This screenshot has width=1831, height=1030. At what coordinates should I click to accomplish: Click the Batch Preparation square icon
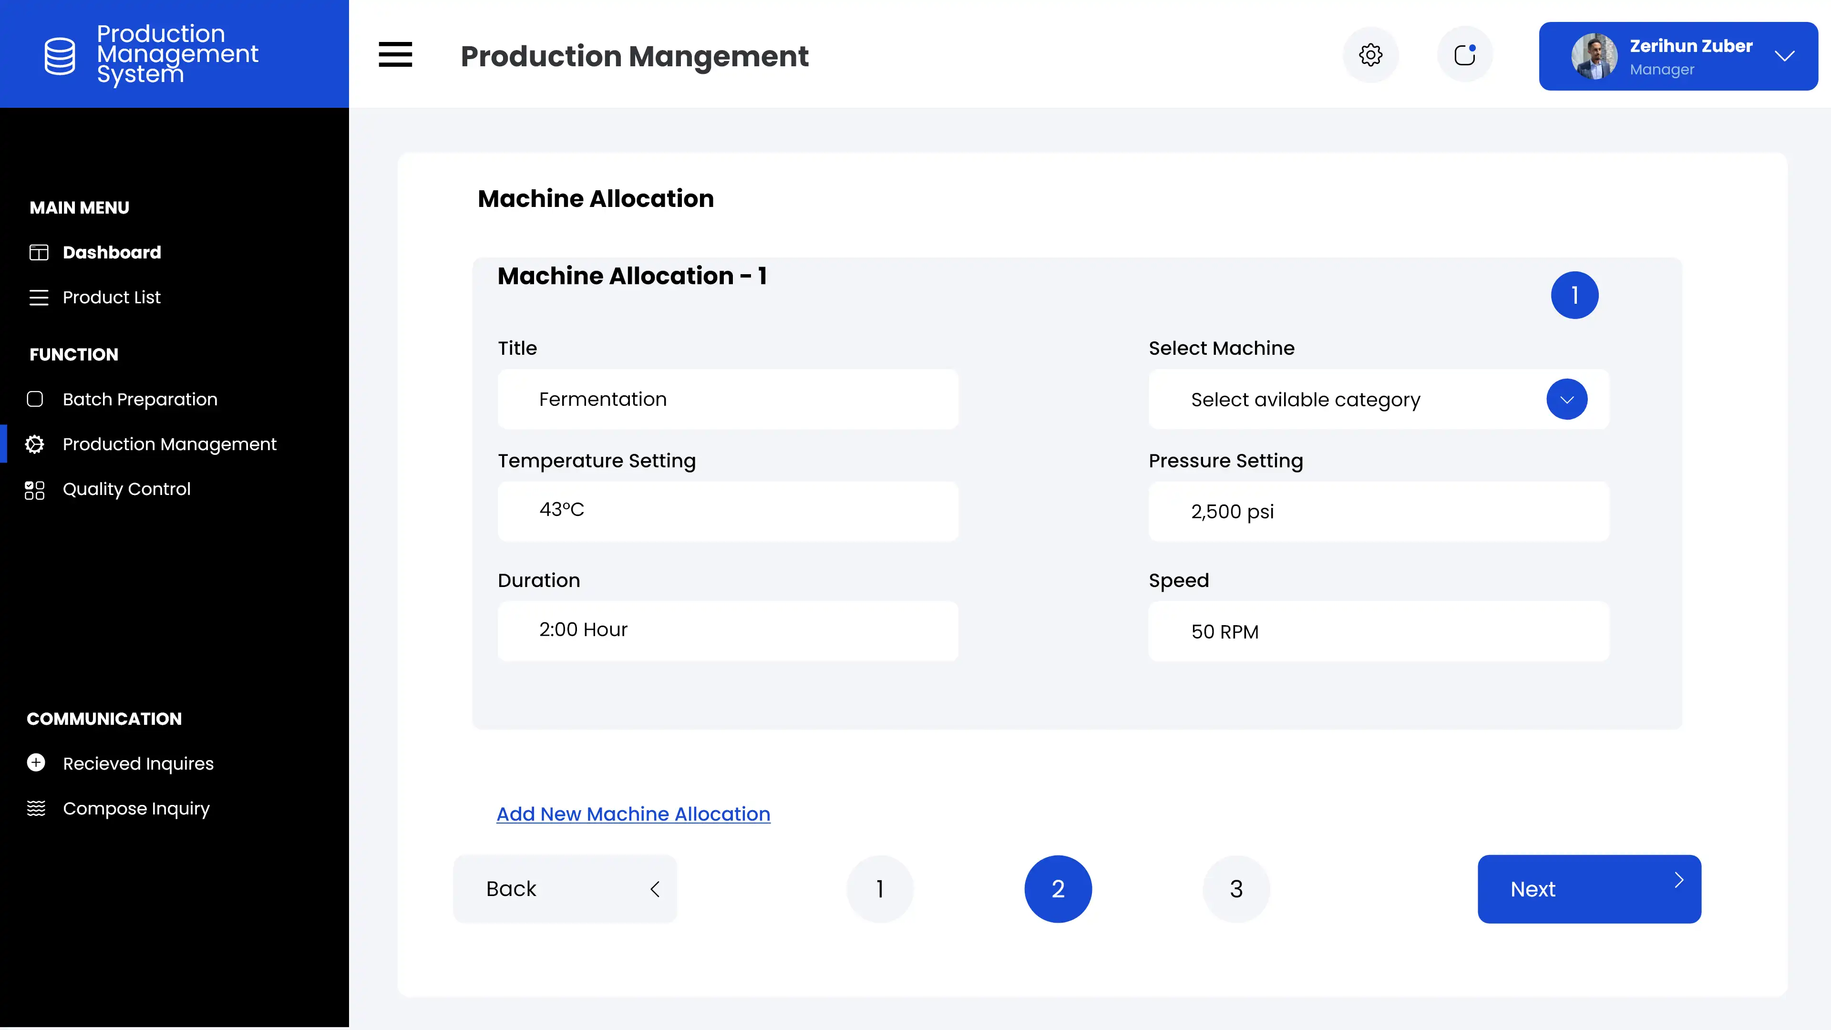tap(35, 400)
